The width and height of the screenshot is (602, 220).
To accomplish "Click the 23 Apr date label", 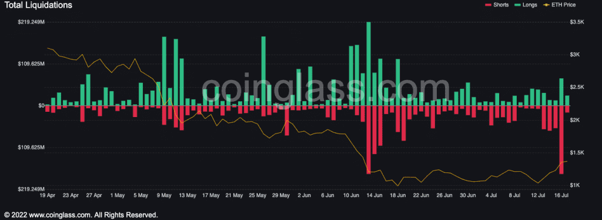I will tap(71, 195).
